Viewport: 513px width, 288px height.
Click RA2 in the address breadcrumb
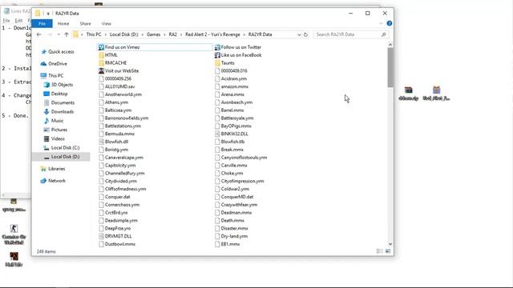click(173, 34)
